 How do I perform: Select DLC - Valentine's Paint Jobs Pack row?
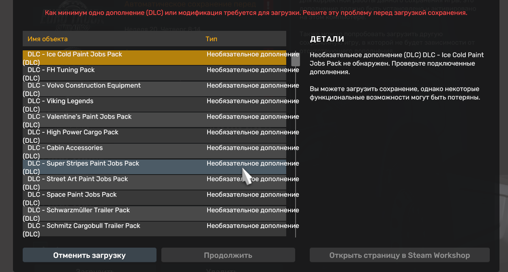[x=154, y=120]
